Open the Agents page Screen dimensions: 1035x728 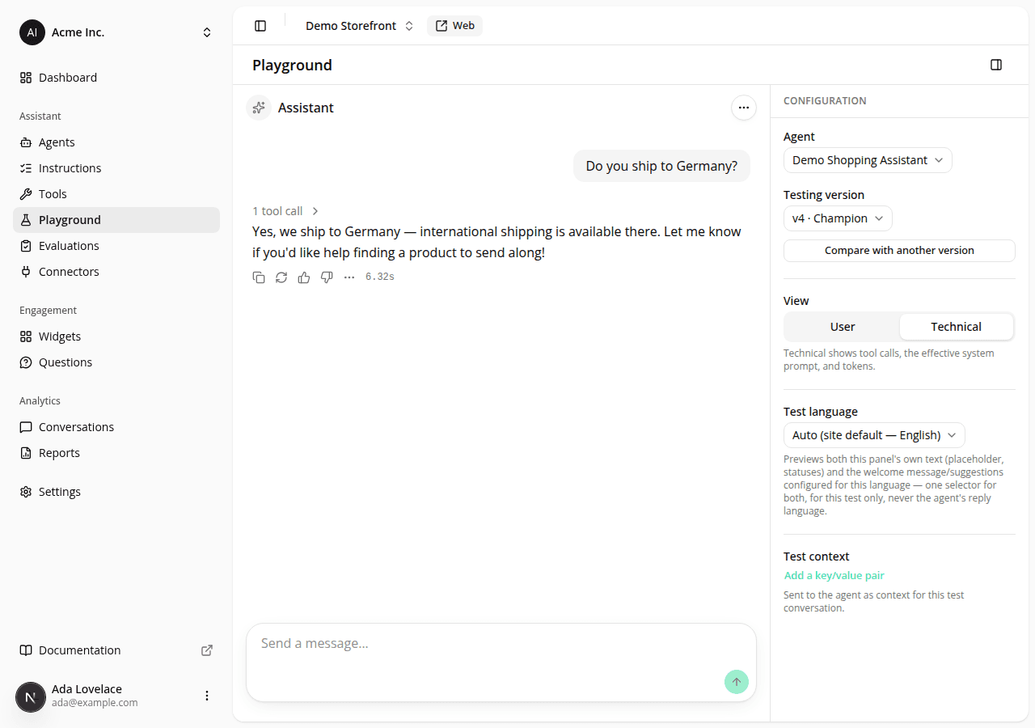coord(116,142)
